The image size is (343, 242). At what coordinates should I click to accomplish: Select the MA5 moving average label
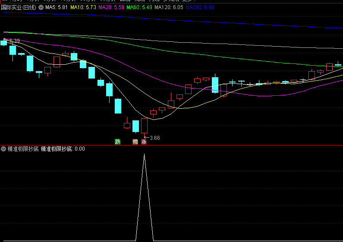coord(56,7)
